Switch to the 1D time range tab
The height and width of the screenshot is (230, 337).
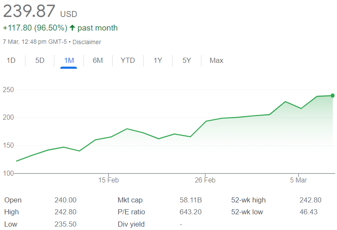click(11, 61)
